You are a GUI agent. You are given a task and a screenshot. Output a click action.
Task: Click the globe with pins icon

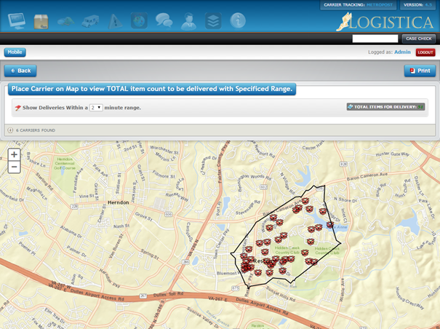pos(139,20)
